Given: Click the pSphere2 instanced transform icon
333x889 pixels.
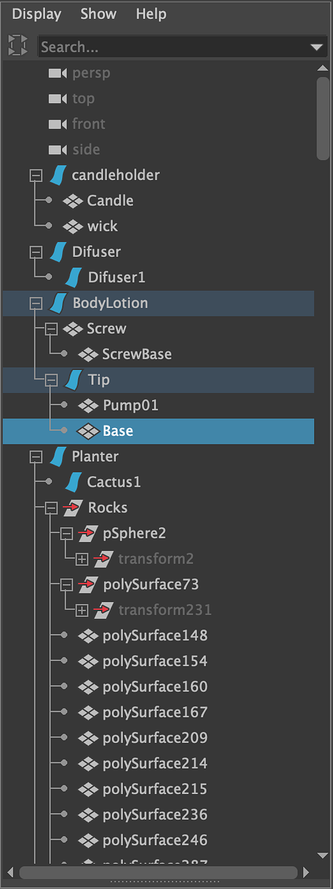Looking at the screenshot, I should pos(87,534).
